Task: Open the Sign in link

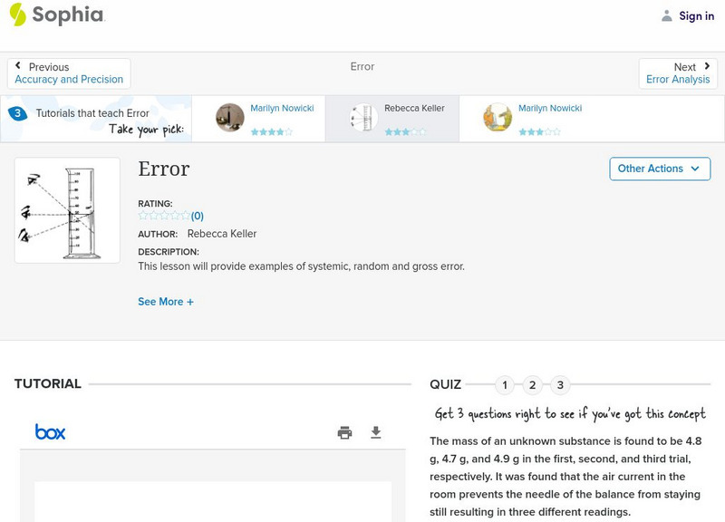Action: pos(696,15)
